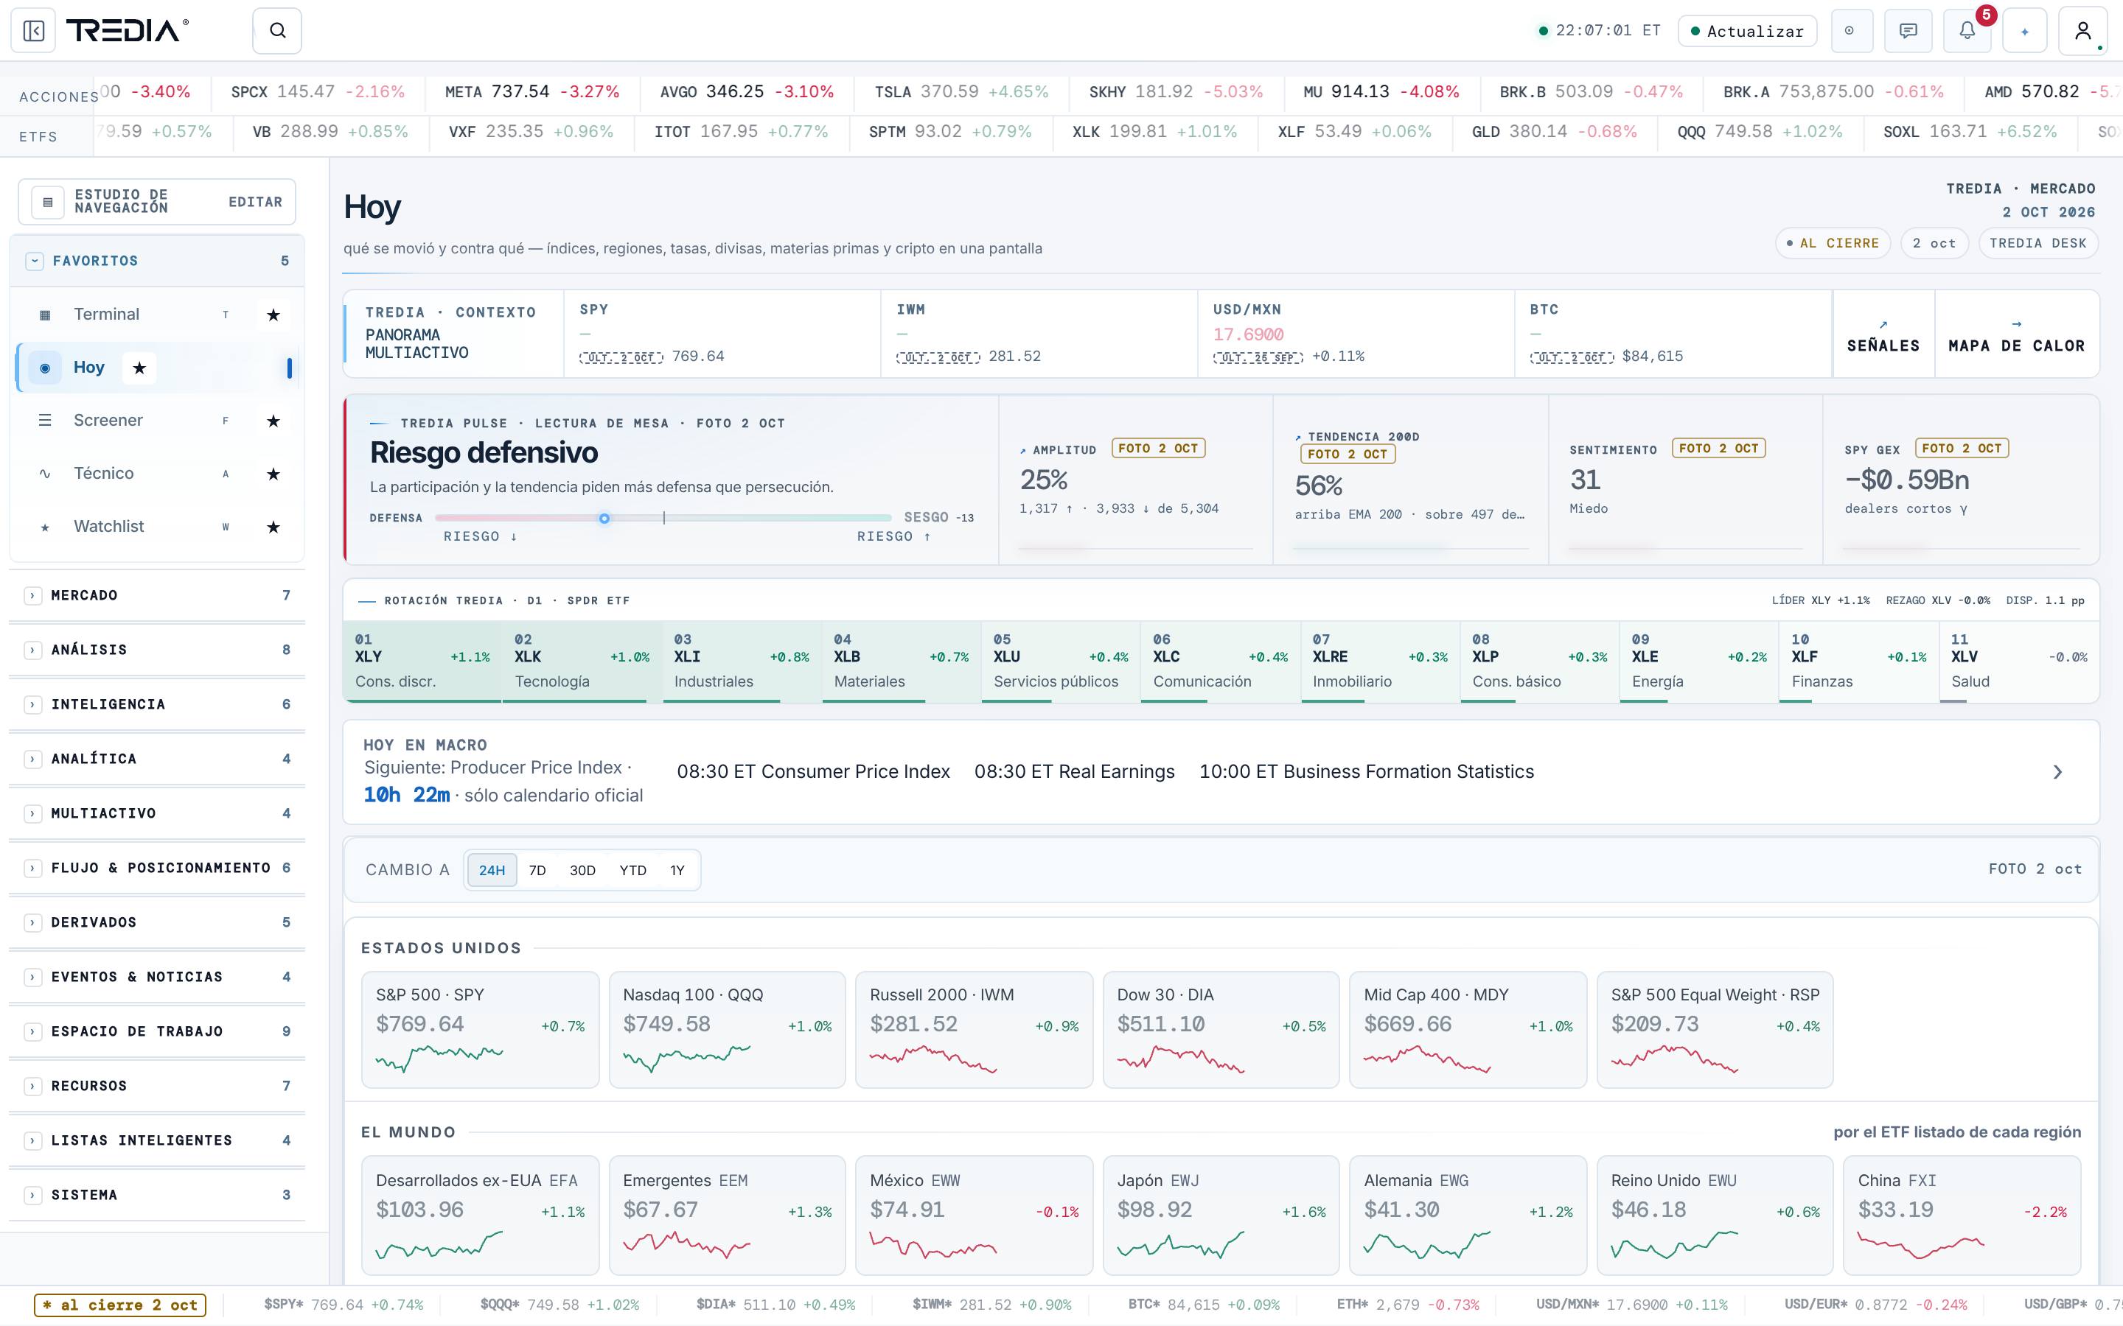Select the XLY Cons. discr. sector tile
Screen dimensions: 2123x1326
422,662
